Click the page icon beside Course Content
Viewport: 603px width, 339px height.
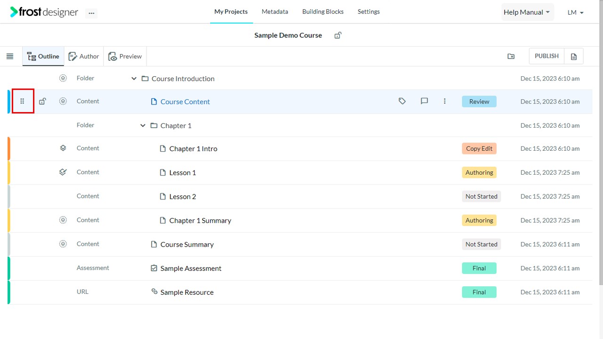154,102
